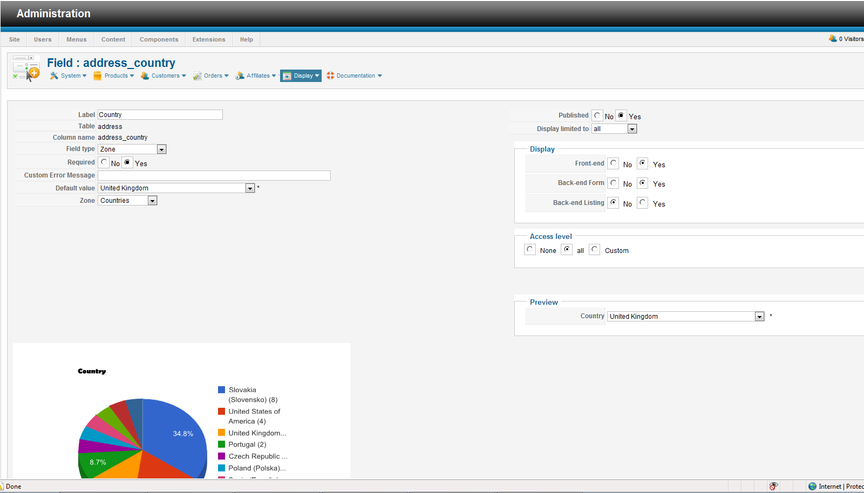
Task: Click the Label input field
Action: 160,114
